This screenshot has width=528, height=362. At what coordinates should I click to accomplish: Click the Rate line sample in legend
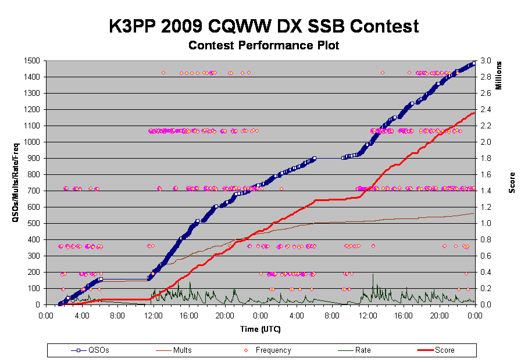point(346,350)
